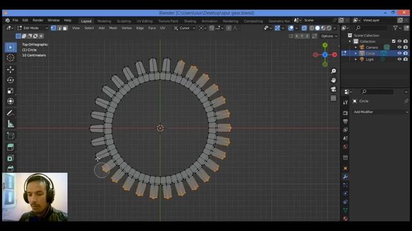Select the Move tool
The width and height of the screenshot is (412, 231).
10,70
